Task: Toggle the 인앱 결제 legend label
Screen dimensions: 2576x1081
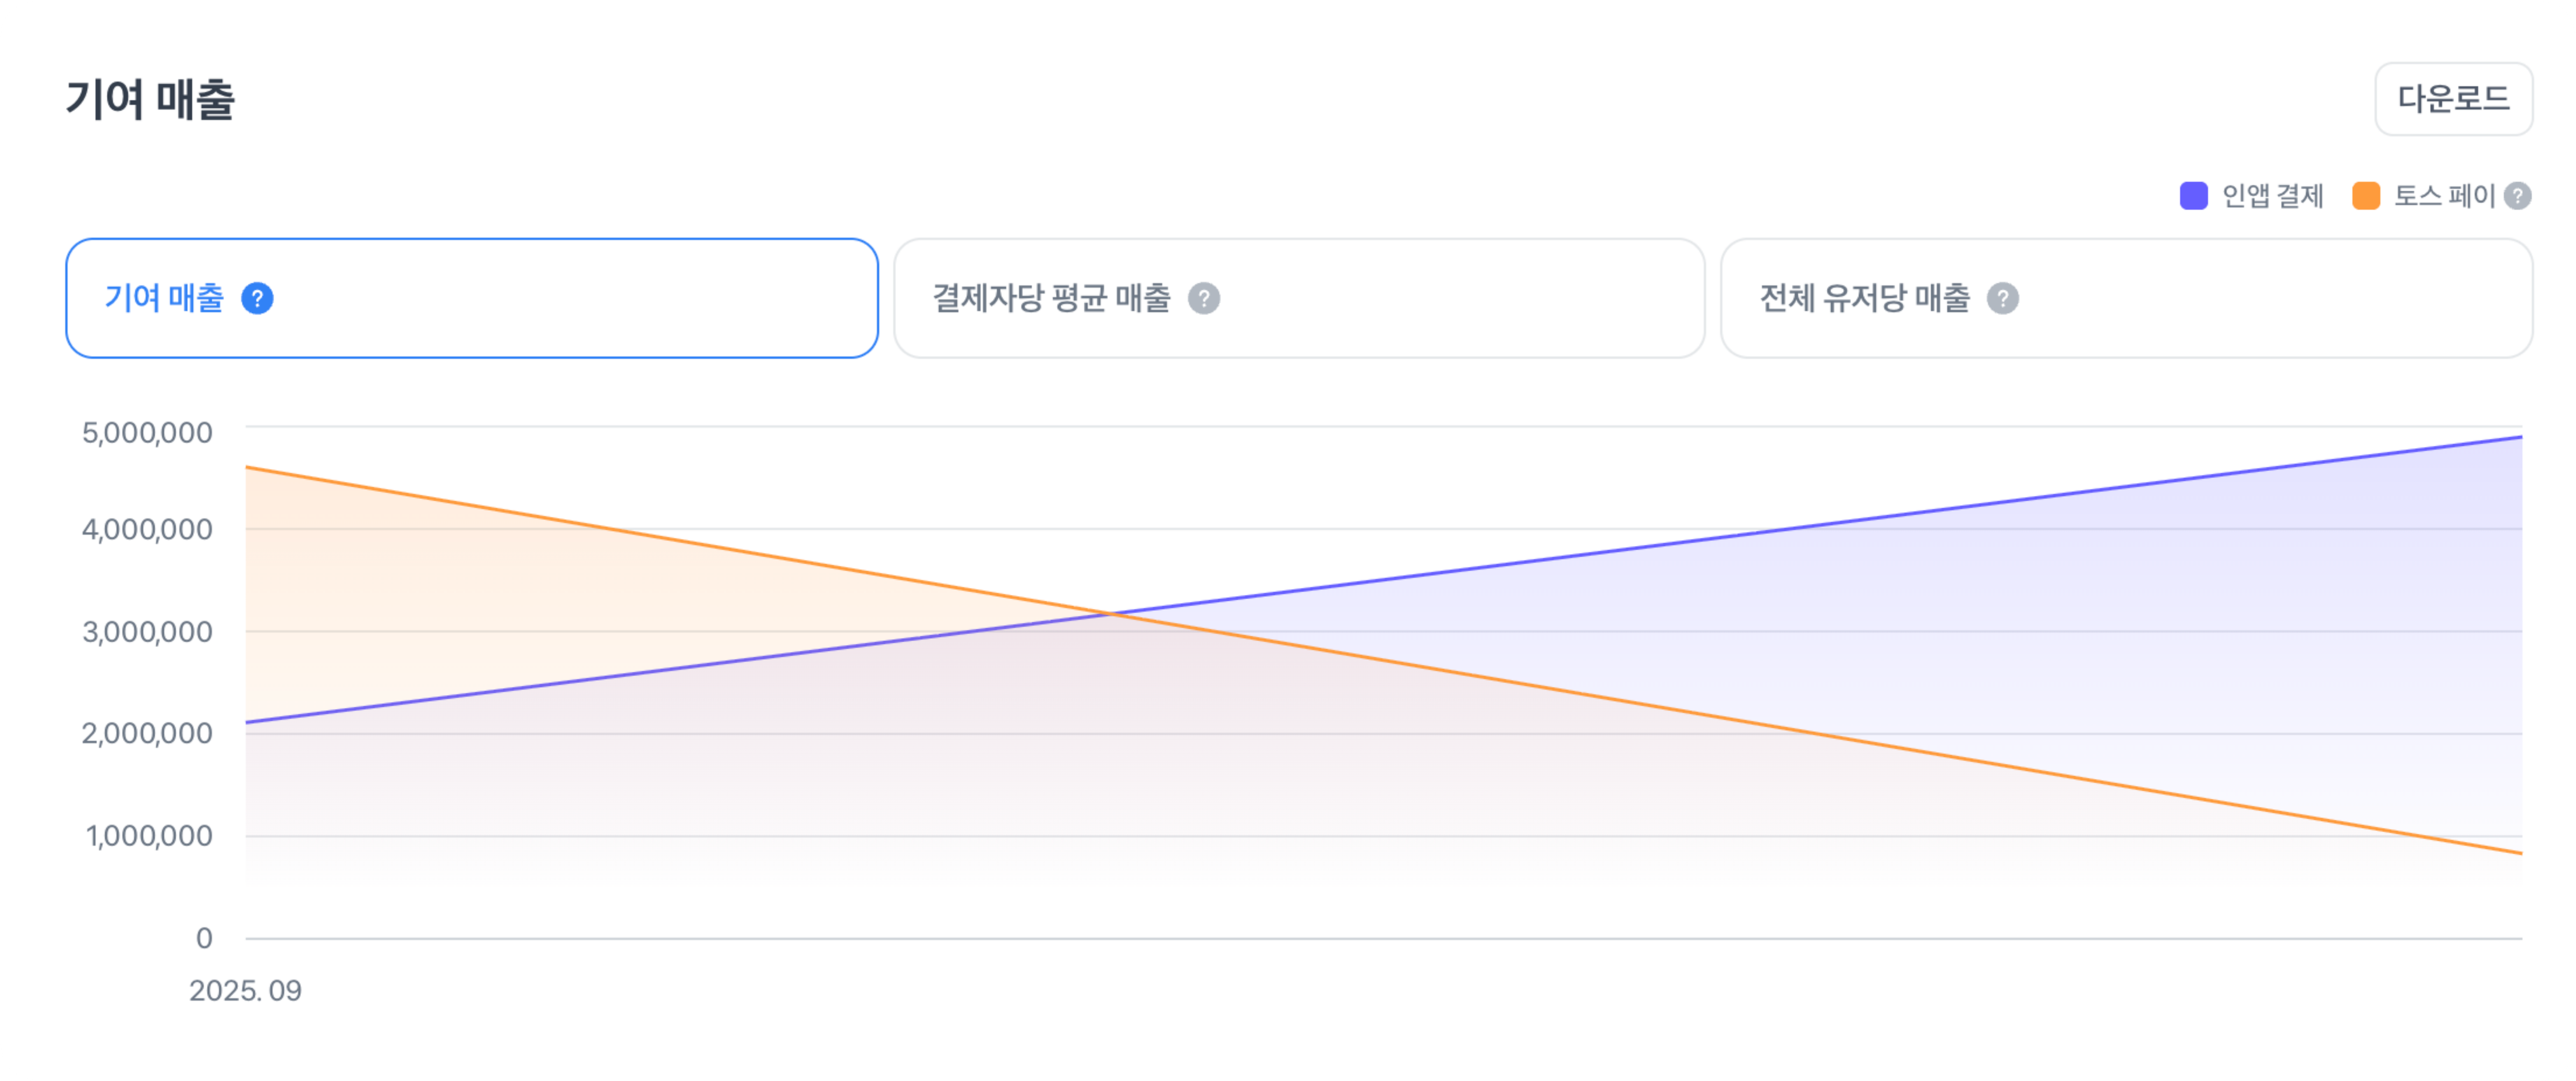Action: pos(2272,196)
